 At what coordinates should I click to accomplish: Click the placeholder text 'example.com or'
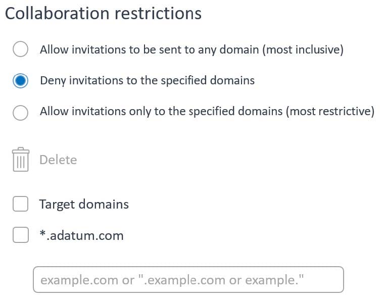[x=87, y=279]
